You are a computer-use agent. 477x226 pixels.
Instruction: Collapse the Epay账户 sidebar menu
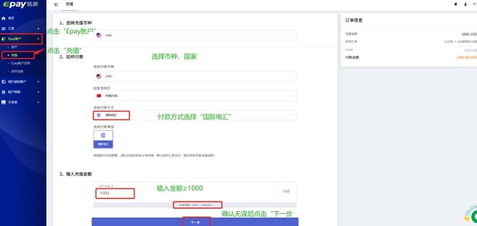click(38, 39)
